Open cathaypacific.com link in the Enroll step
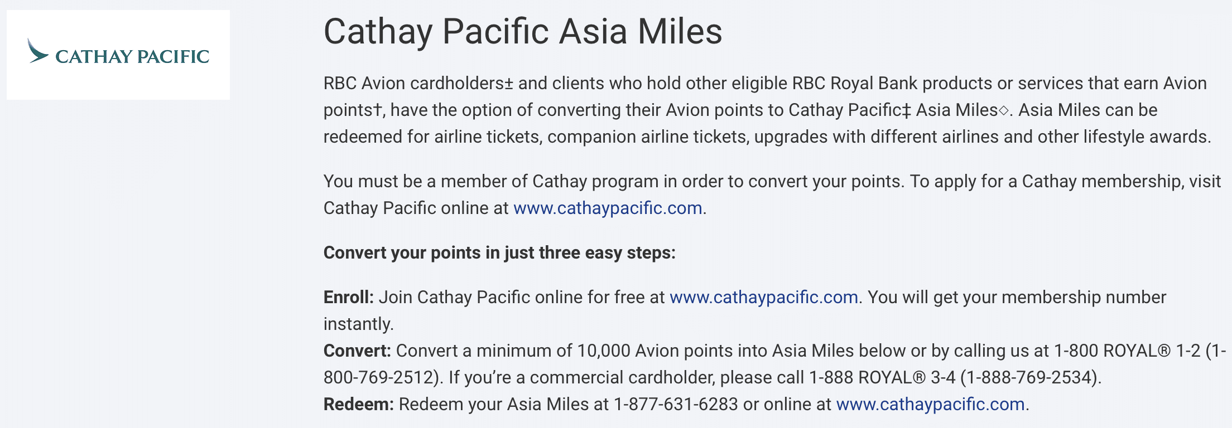 point(763,297)
